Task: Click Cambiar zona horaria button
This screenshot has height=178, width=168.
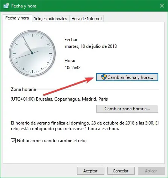Action: 127,109
